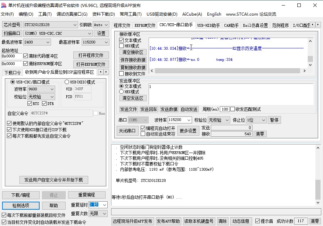Click log output scroll up arrow

[x=318, y=148]
